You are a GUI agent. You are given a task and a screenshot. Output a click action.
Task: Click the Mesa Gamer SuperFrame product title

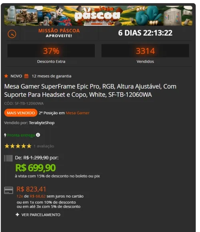click(90, 90)
